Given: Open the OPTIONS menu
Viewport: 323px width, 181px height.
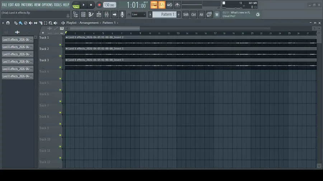Looking at the screenshot, I should pos(47,5).
